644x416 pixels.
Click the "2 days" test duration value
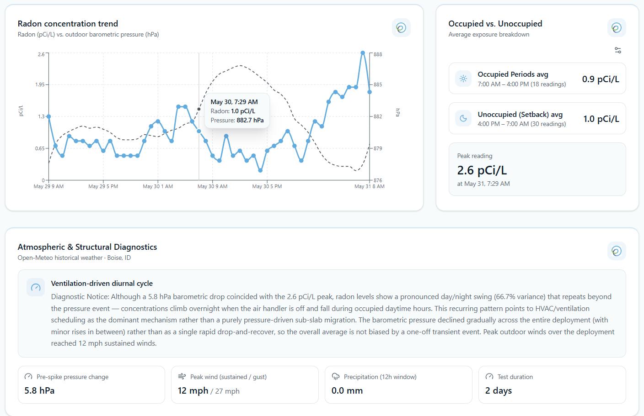(x=499, y=391)
